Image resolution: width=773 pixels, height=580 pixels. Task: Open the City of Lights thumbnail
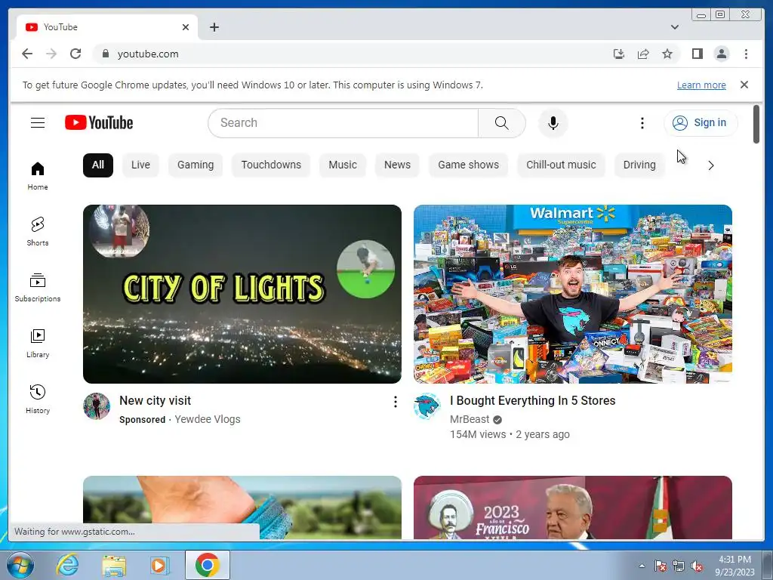click(x=242, y=294)
